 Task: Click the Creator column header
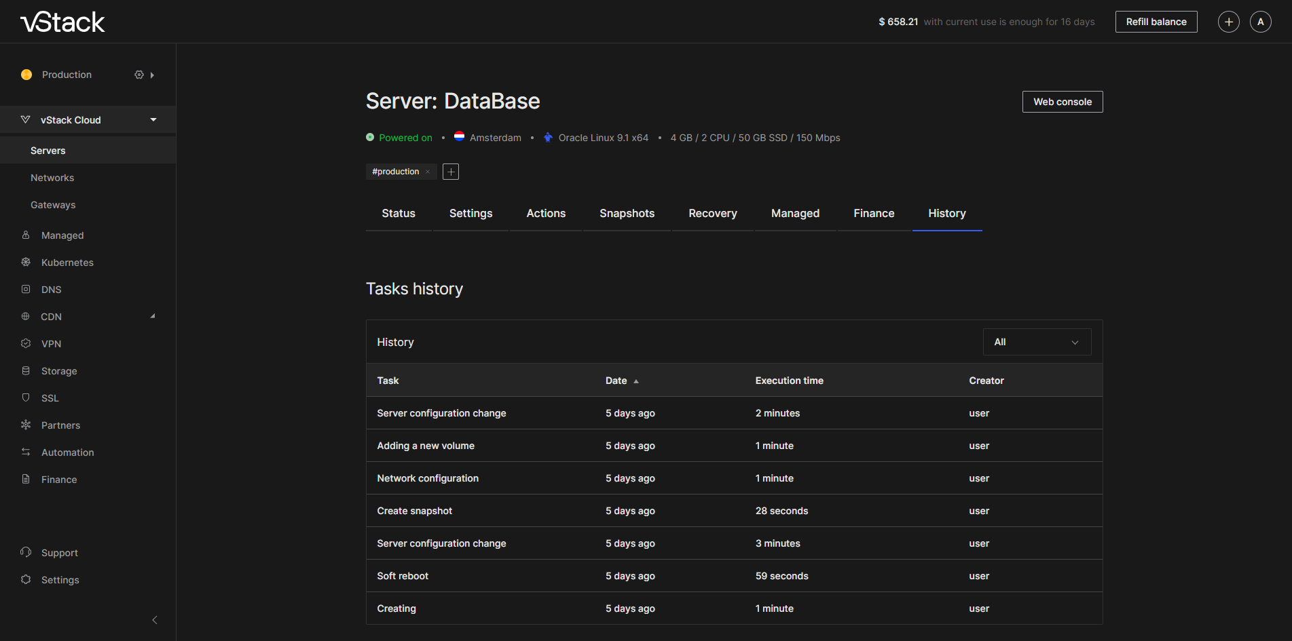(986, 381)
